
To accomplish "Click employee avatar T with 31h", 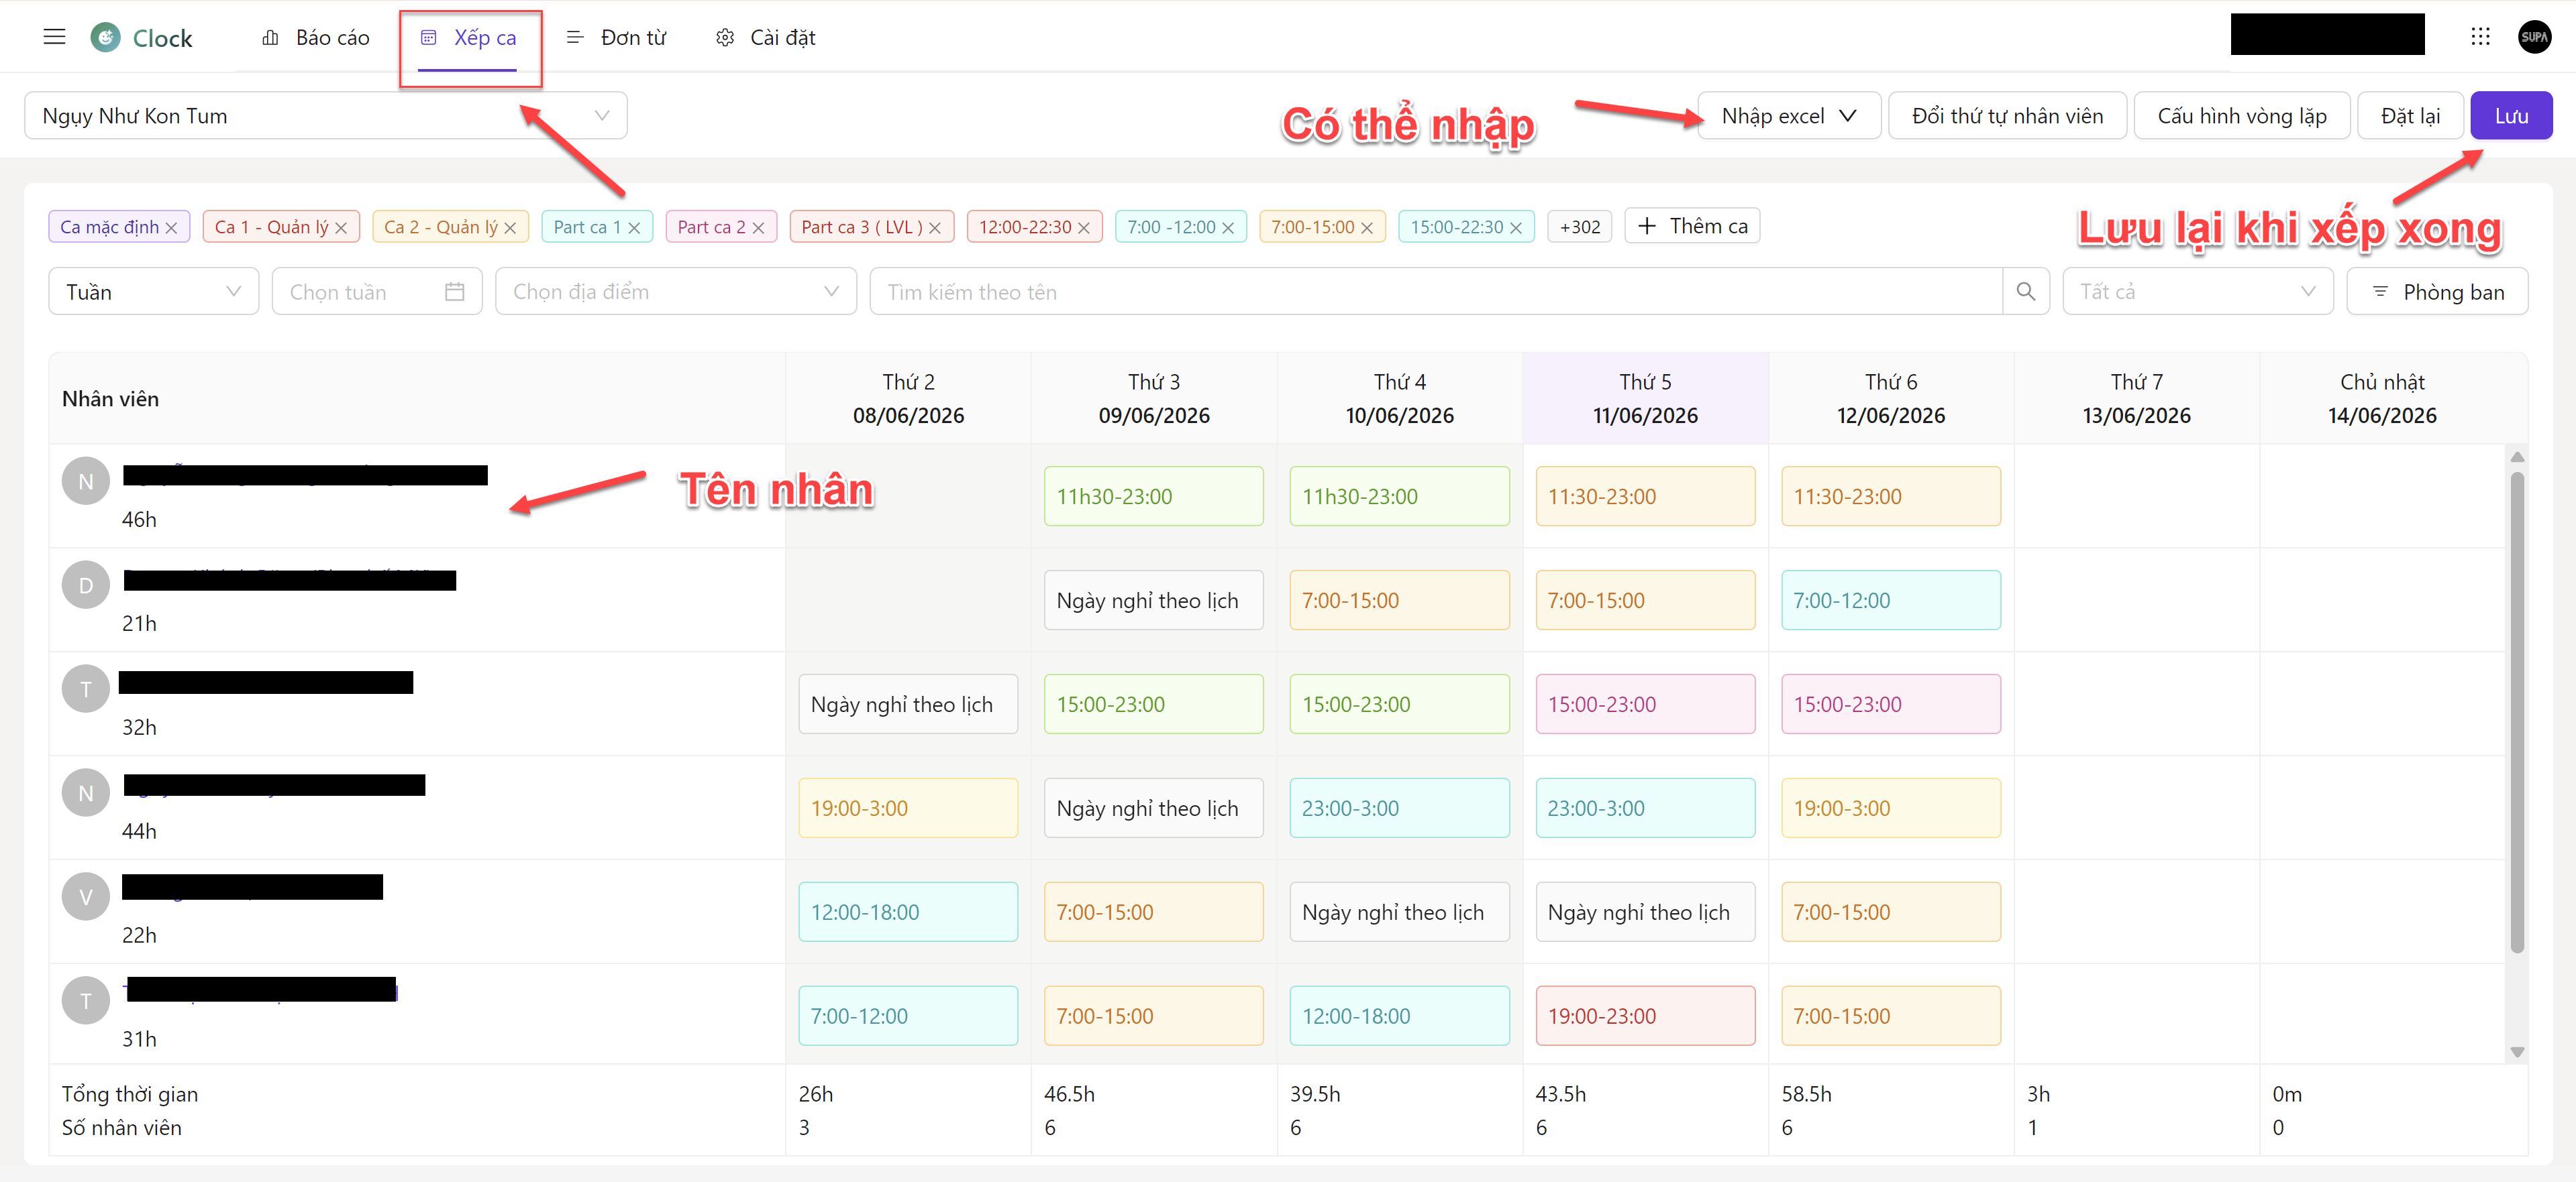I will point(86,1001).
